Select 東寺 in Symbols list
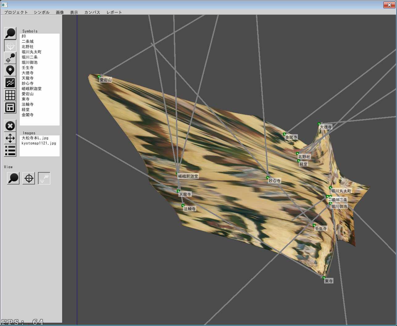The image size is (397, 326). click(40, 99)
